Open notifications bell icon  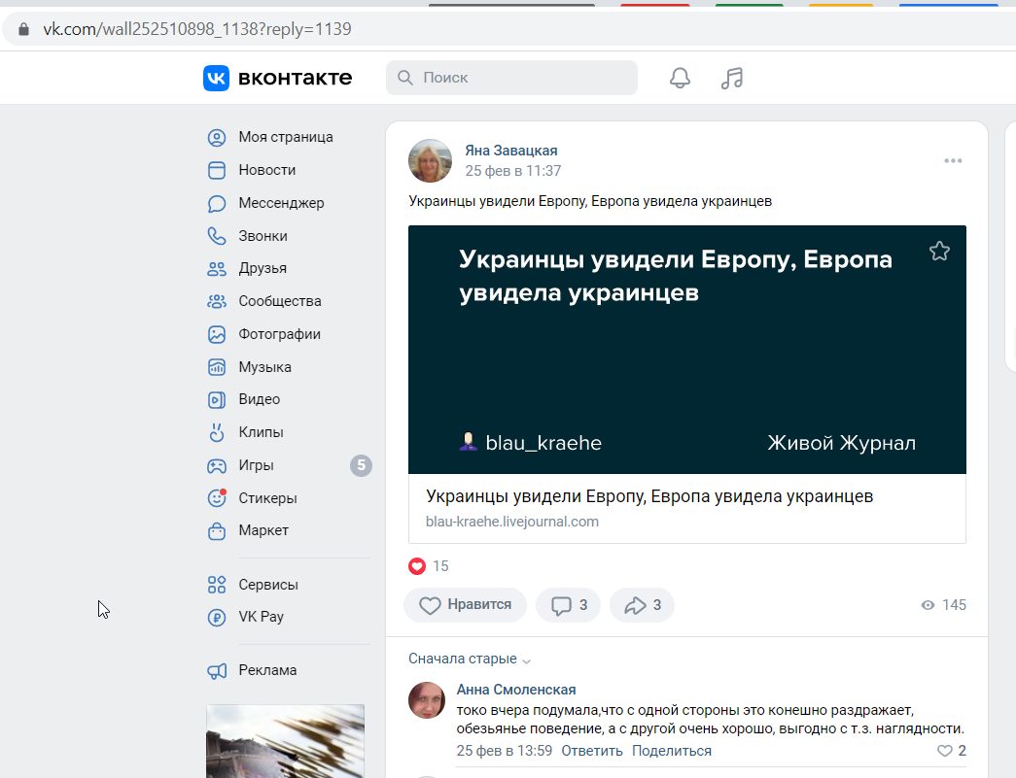click(680, 79)
